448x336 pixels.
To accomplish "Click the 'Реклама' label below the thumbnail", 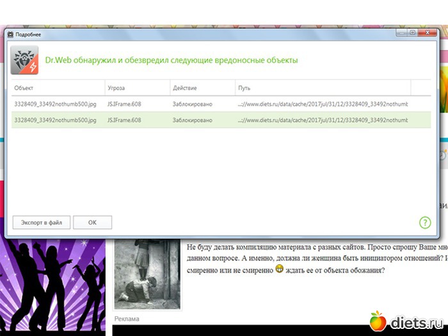I will pos(126,319).
